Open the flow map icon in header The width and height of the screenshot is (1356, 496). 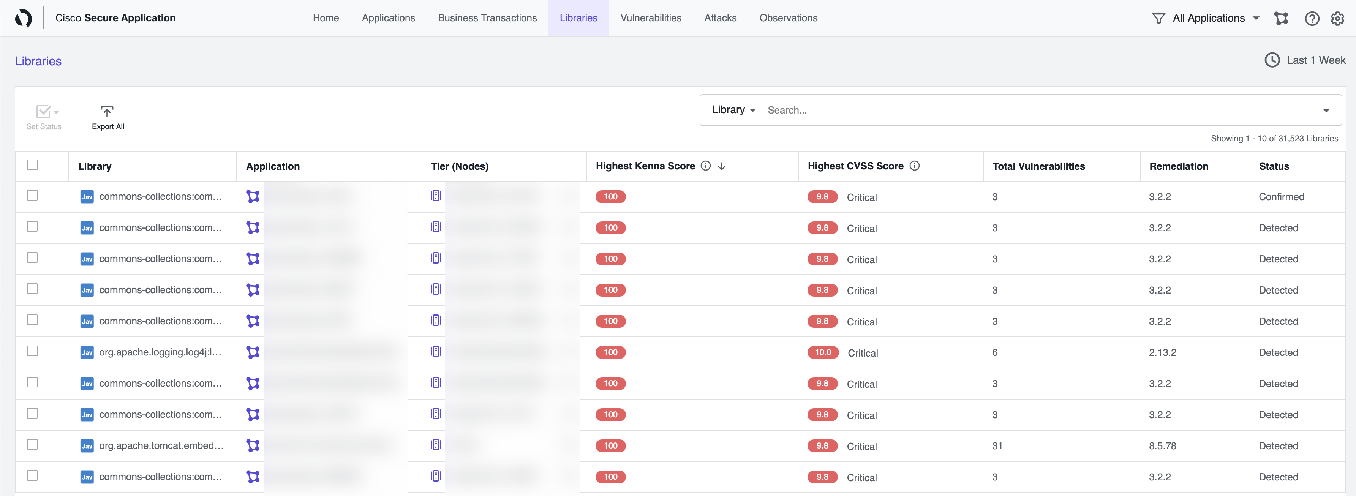pos(1281,19)
